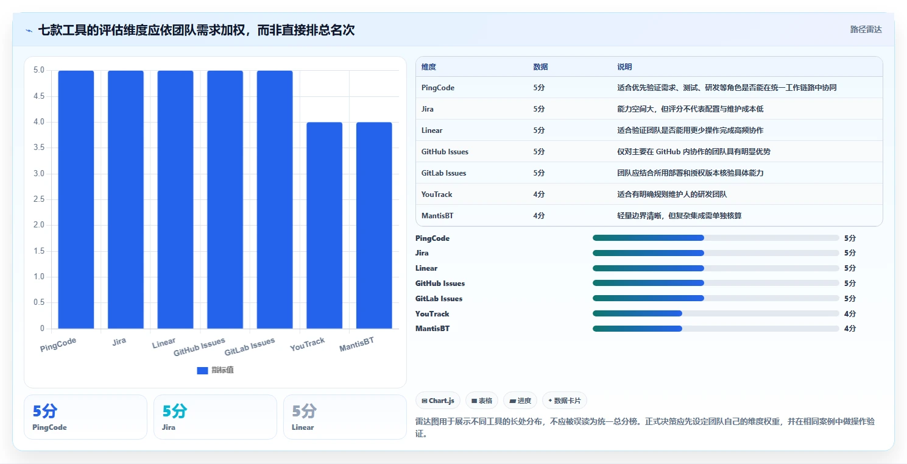Screen dimensions: 907x464
Task: Click the 表格 tag chip
Action: [482, 401]
